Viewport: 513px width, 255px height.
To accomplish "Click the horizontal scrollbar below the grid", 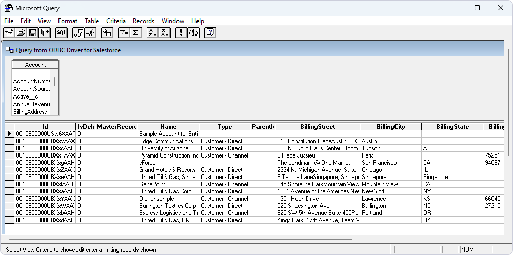I will tap(181, 239).
